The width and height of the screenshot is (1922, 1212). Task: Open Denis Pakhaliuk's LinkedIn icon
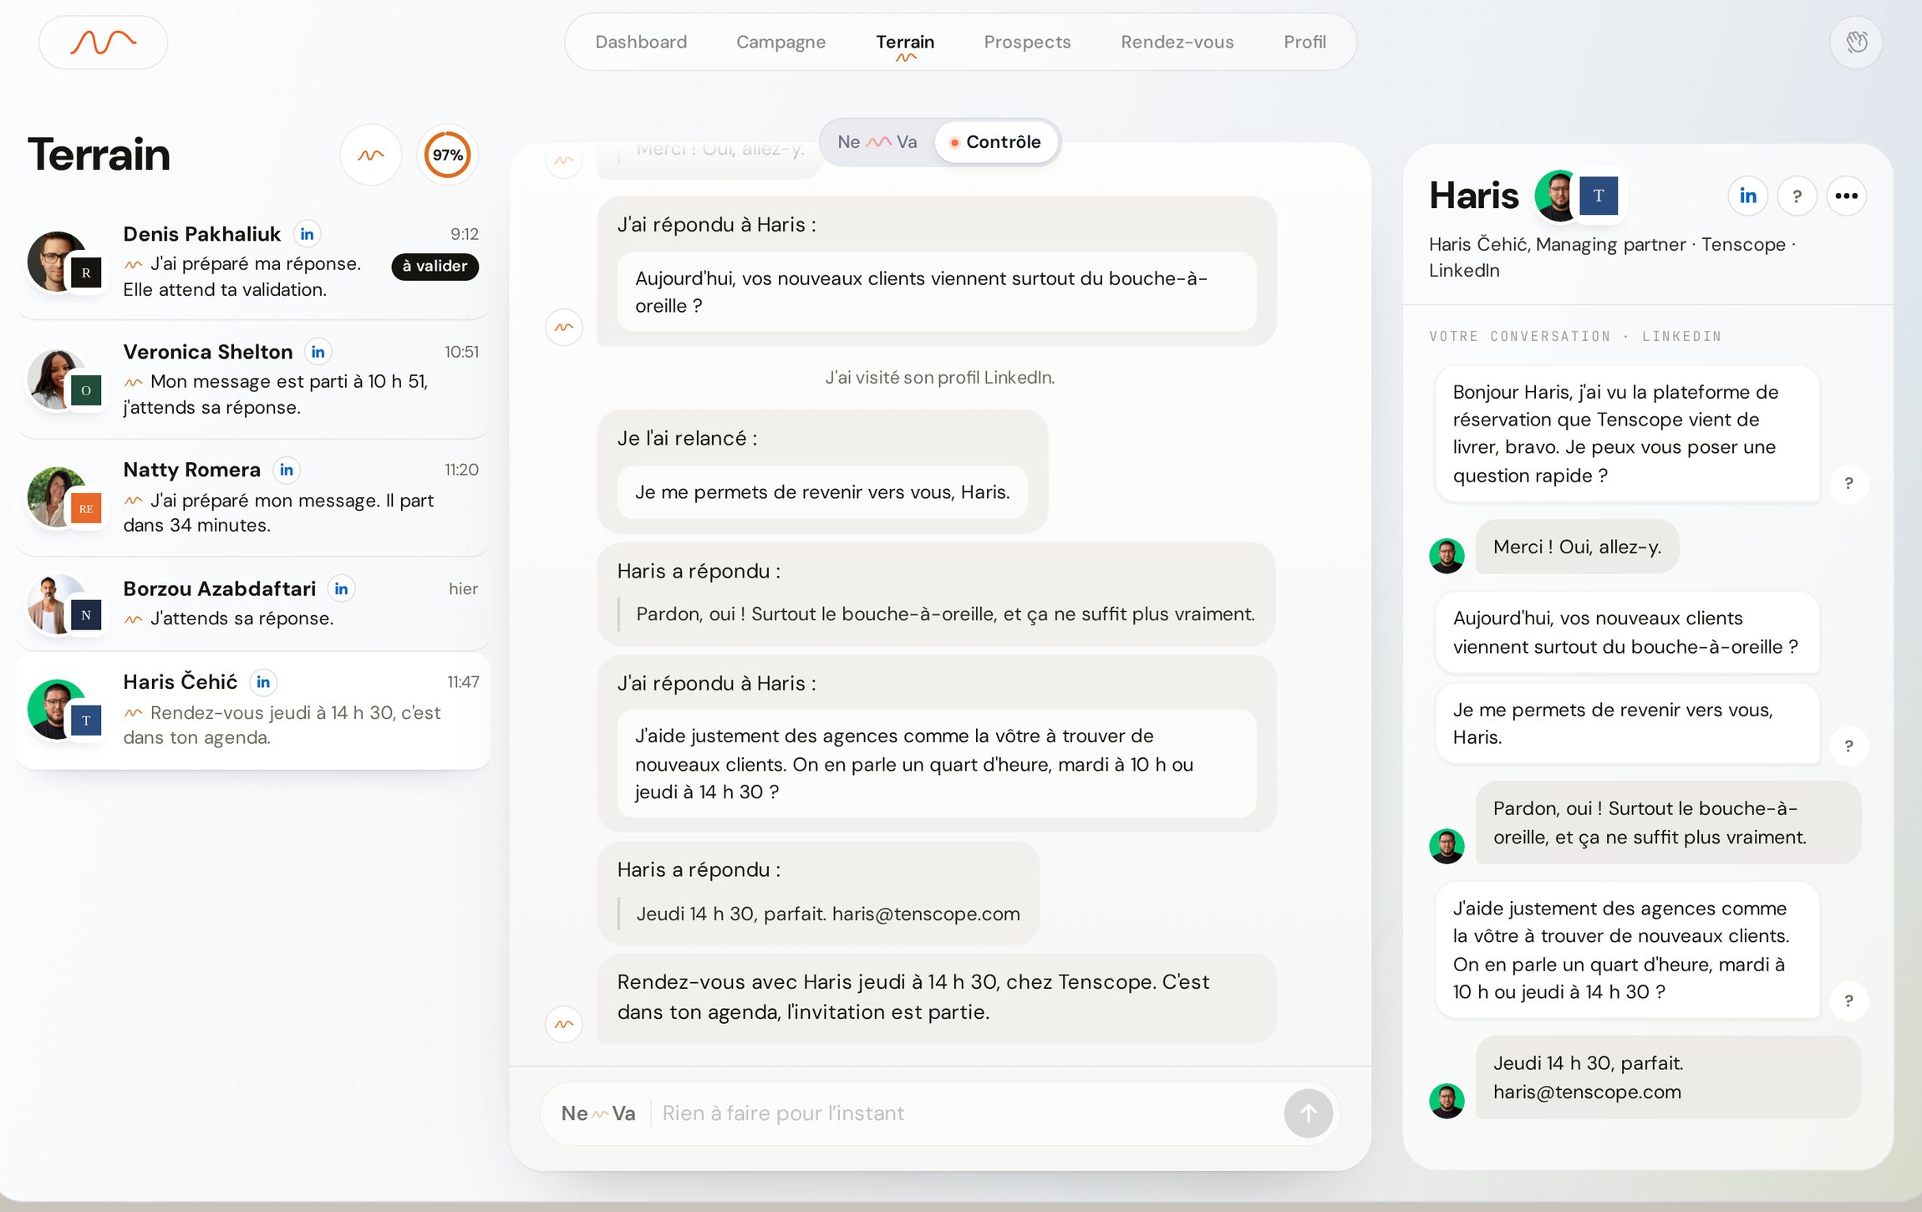click(308, 234)
